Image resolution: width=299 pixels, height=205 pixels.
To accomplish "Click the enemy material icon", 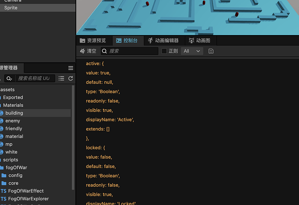I will click(2, 121).
